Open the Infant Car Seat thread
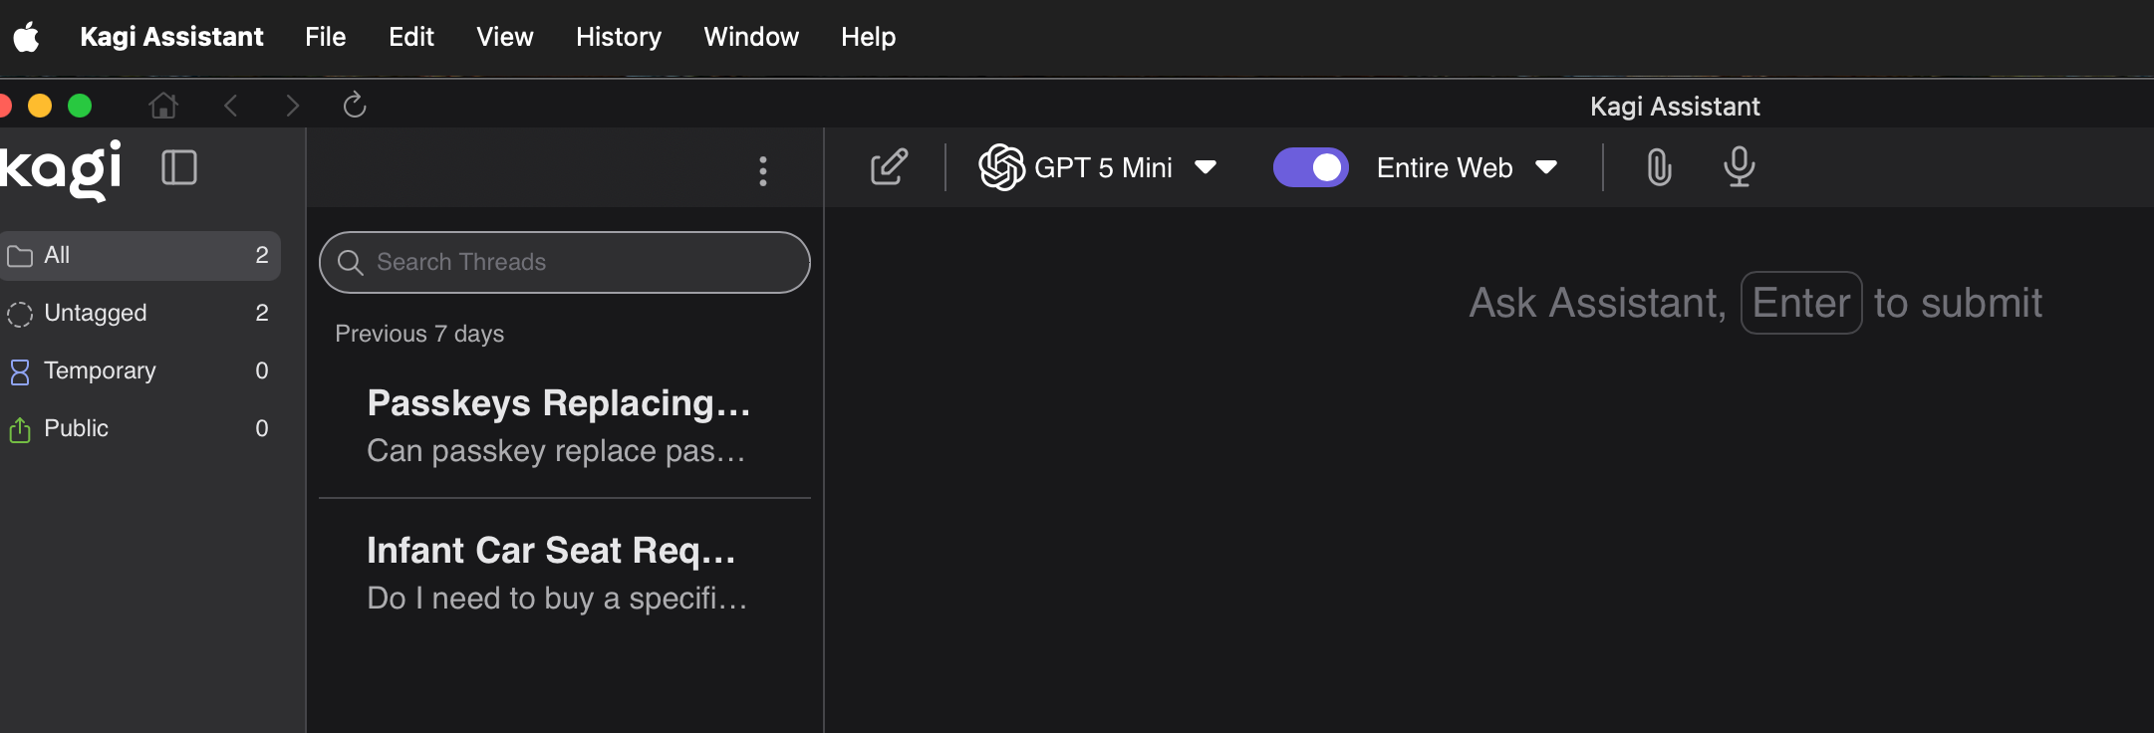The image size is (2154, 733). [x=556, y=573]
